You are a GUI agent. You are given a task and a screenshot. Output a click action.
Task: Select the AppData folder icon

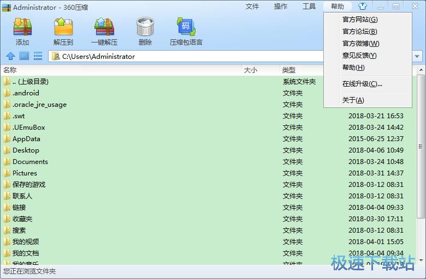click(x=7, y=139)
